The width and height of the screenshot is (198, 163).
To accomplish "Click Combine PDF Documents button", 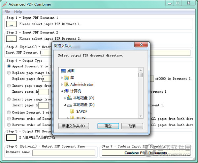I will click(x=146, y=153).
